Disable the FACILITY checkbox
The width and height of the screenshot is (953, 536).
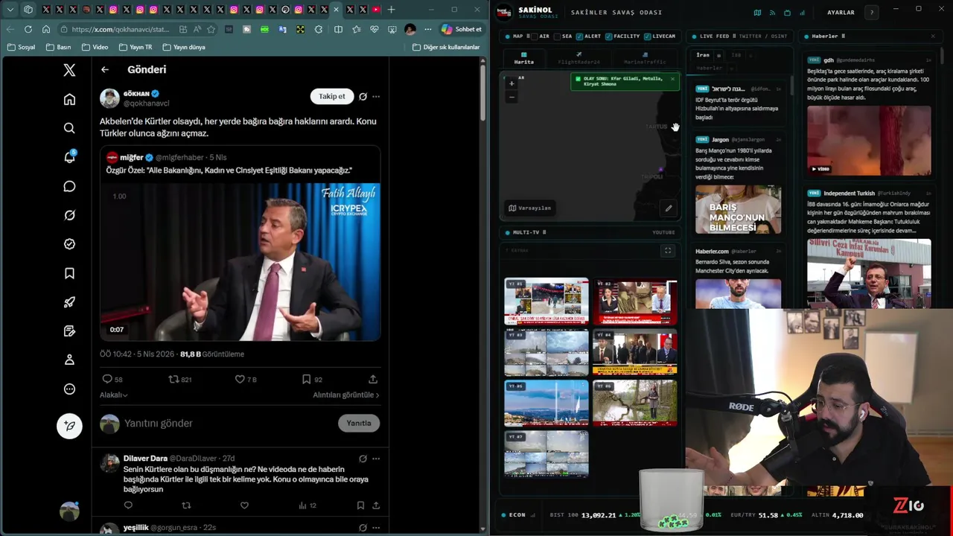click(x=609, y=36)
